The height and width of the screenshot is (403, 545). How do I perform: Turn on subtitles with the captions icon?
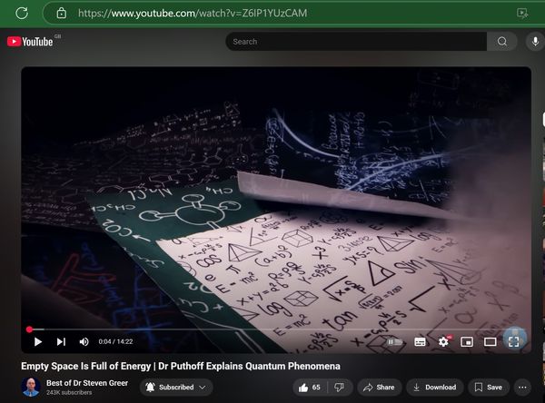[420, 342]
